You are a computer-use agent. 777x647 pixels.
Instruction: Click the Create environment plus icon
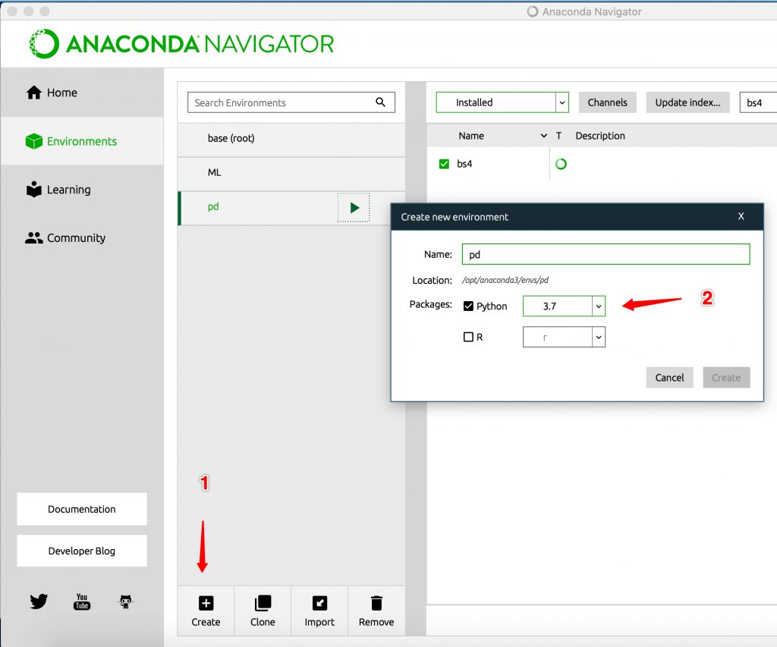tap(206, 603)
